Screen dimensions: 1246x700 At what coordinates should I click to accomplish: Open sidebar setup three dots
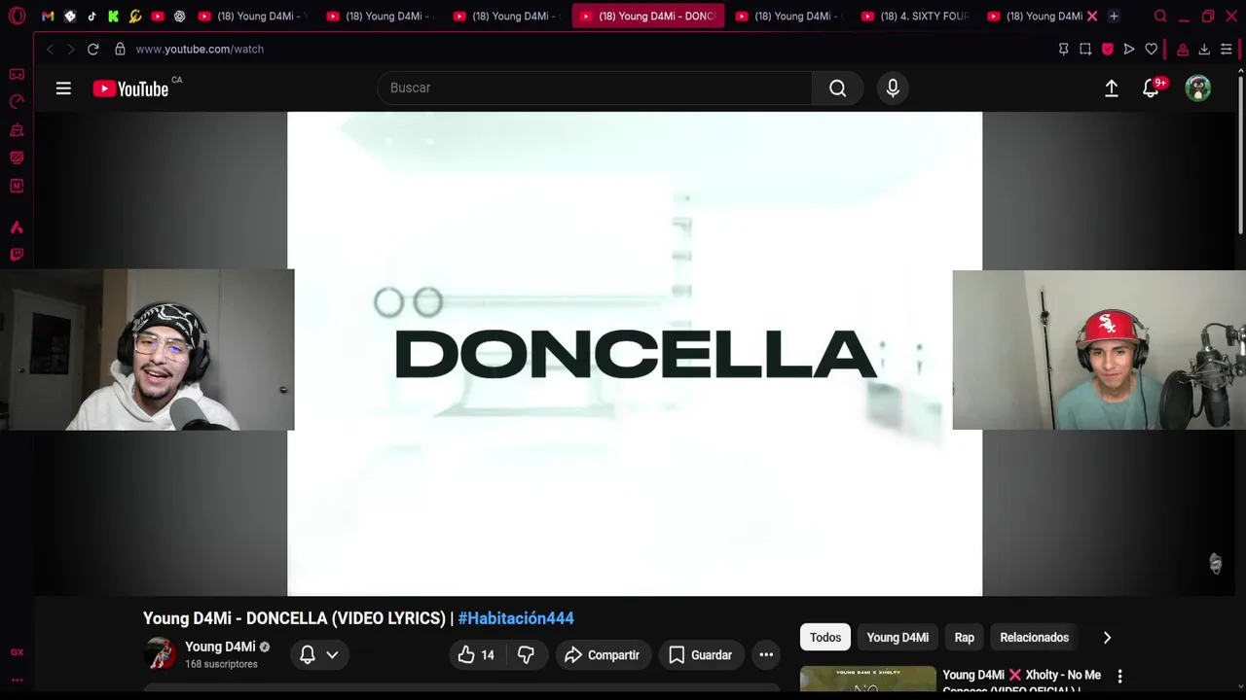(x=17, y=681)
